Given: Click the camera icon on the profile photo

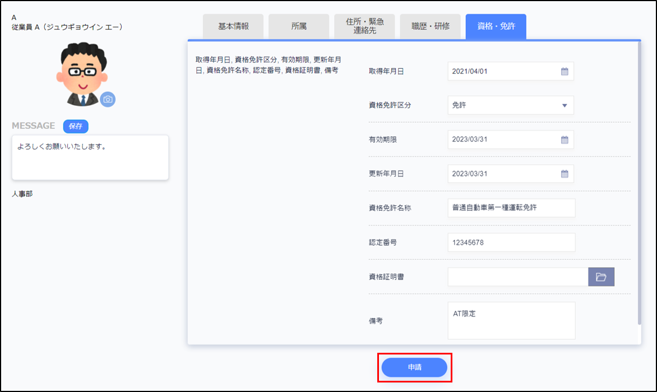Looking at the screenshot, I should point(108,99).
